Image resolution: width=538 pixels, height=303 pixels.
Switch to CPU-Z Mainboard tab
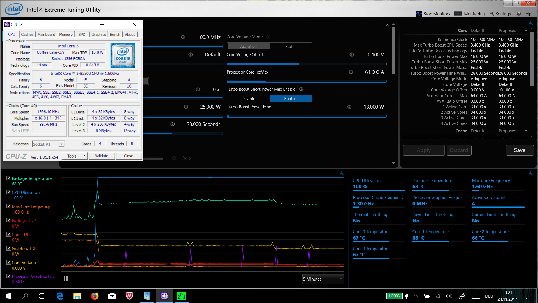46,34
